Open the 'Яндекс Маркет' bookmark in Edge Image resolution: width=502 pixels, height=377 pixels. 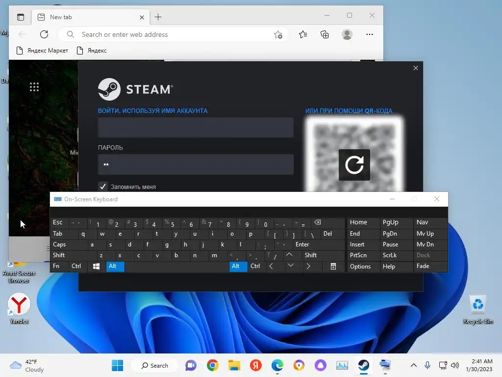pyautogui.click(x=42, y=51)
